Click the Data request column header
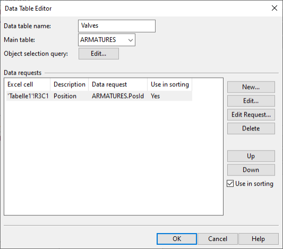This screenshot has width=283, height=249. tap(118, 85)
